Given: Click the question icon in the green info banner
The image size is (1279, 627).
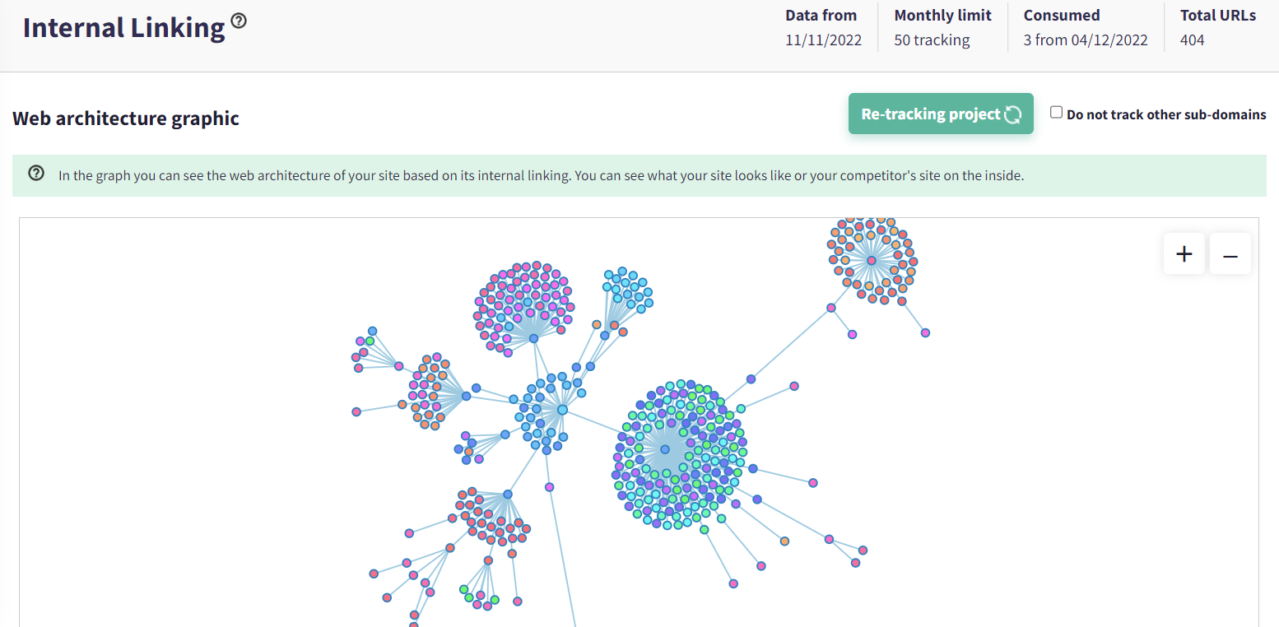Looking at the screenshot, I should tap(35, 174).
